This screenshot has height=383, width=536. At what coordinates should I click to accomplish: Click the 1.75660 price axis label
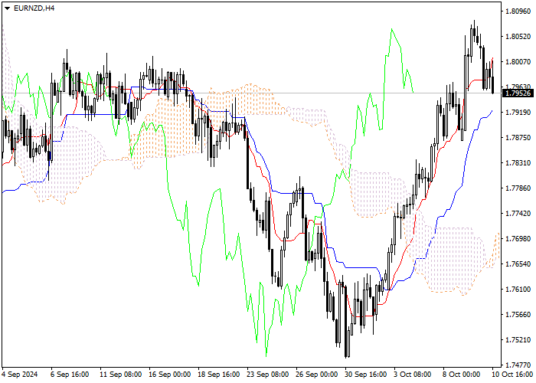[518, 315]
